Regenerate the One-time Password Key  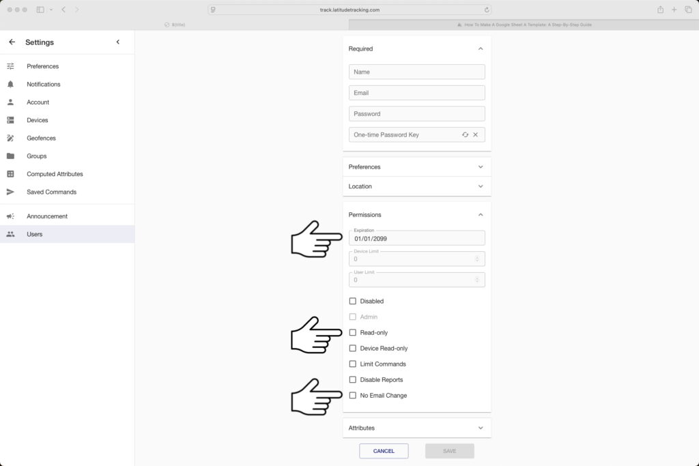pyautogui.click(x=466, y=134)
